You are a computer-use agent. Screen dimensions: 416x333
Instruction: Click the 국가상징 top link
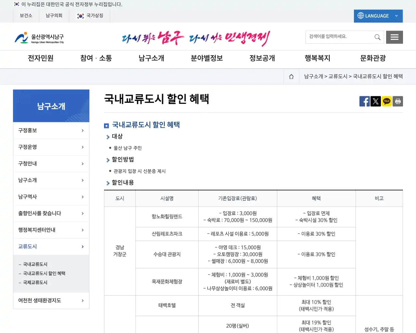pyautogui.click(x=90, y=16)
